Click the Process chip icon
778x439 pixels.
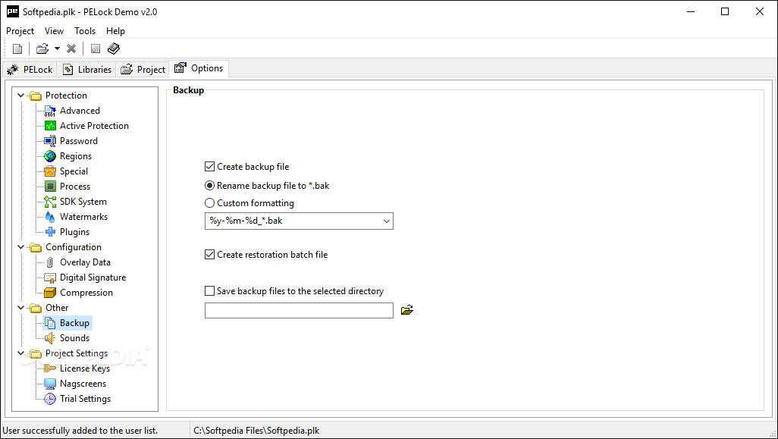point(50,187)
